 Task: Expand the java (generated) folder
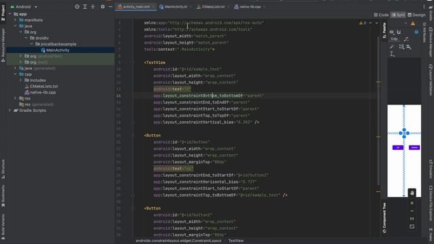[15, 68]
